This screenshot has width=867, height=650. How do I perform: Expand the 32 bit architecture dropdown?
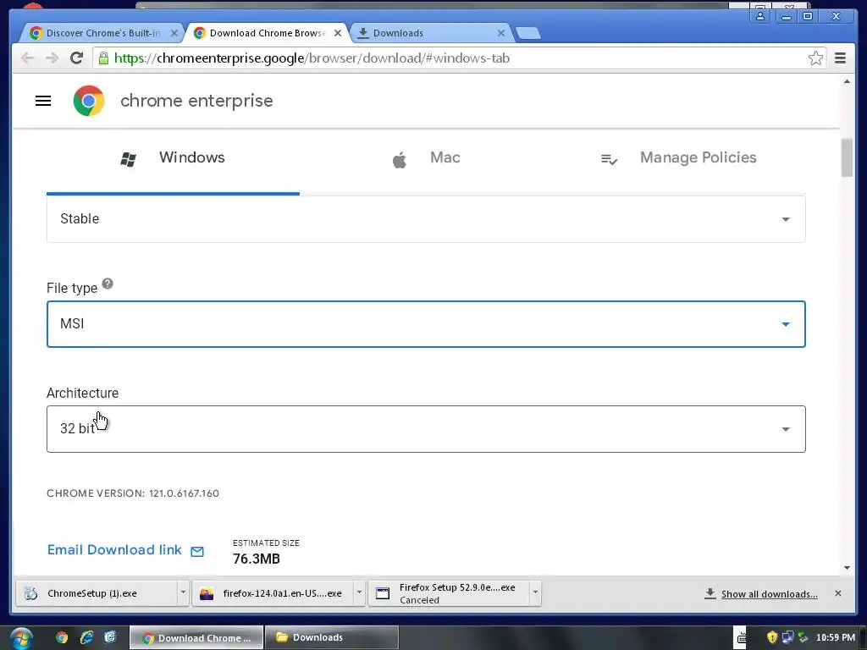(x=426, y=429)
